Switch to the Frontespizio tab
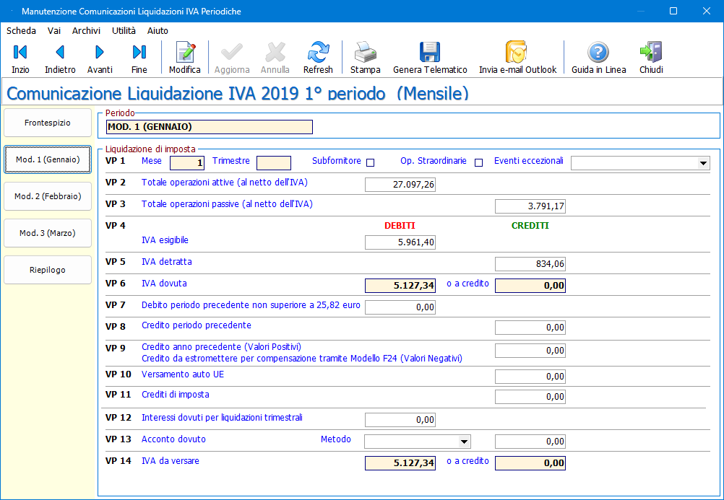The width and height of the screenshot is (724, 500). pos(48,123)
